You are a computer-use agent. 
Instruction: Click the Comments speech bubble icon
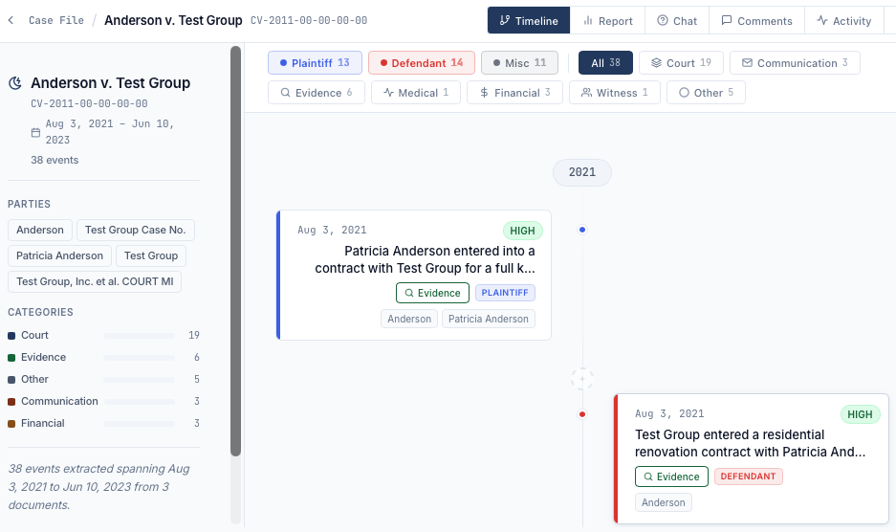coord(727,21)
